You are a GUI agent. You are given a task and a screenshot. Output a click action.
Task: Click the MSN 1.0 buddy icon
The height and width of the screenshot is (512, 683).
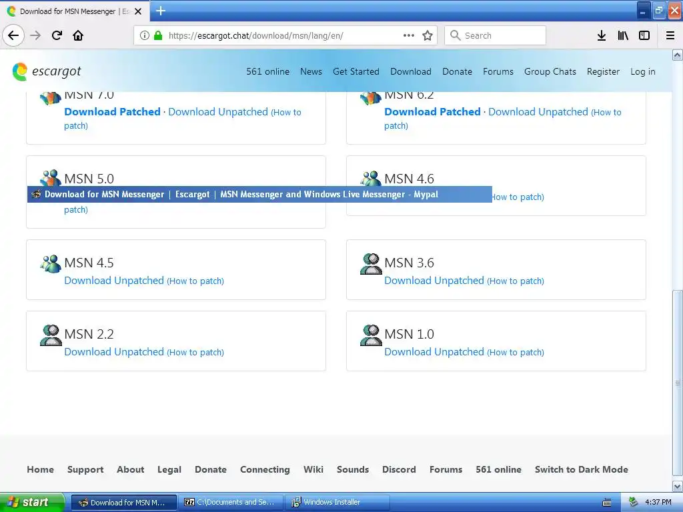tap(371, 335)
